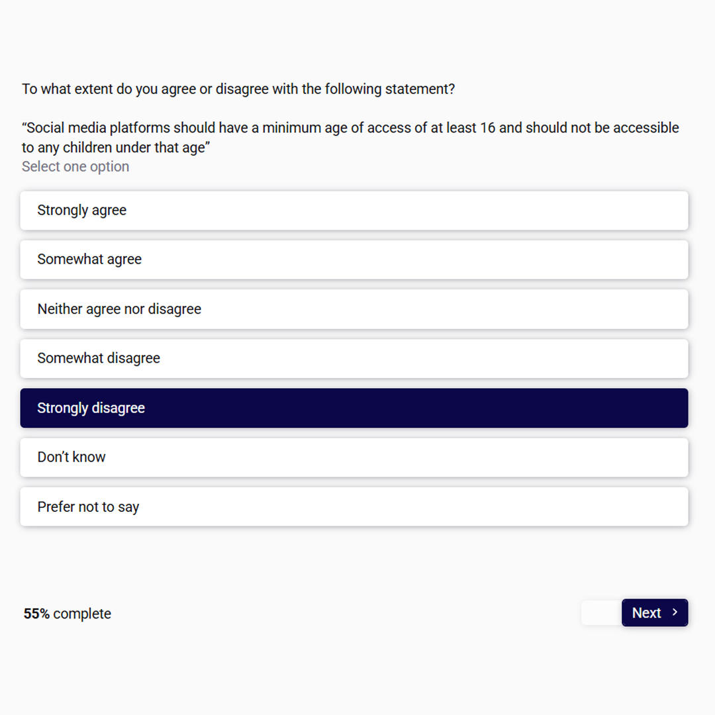Image resolution: width=715 pixels, height=715 pixels.
Task: Click the blank button beside Next
Action: [601, 612]
